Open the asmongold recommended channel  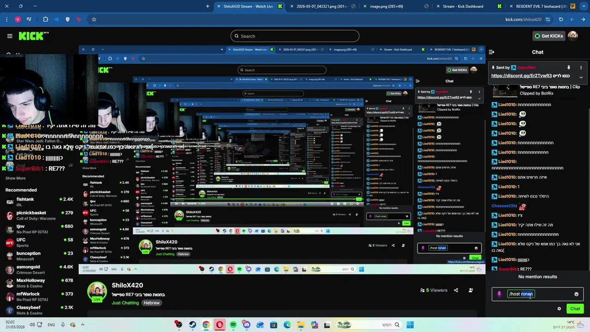pyautogui.click(x=39, y=269)
